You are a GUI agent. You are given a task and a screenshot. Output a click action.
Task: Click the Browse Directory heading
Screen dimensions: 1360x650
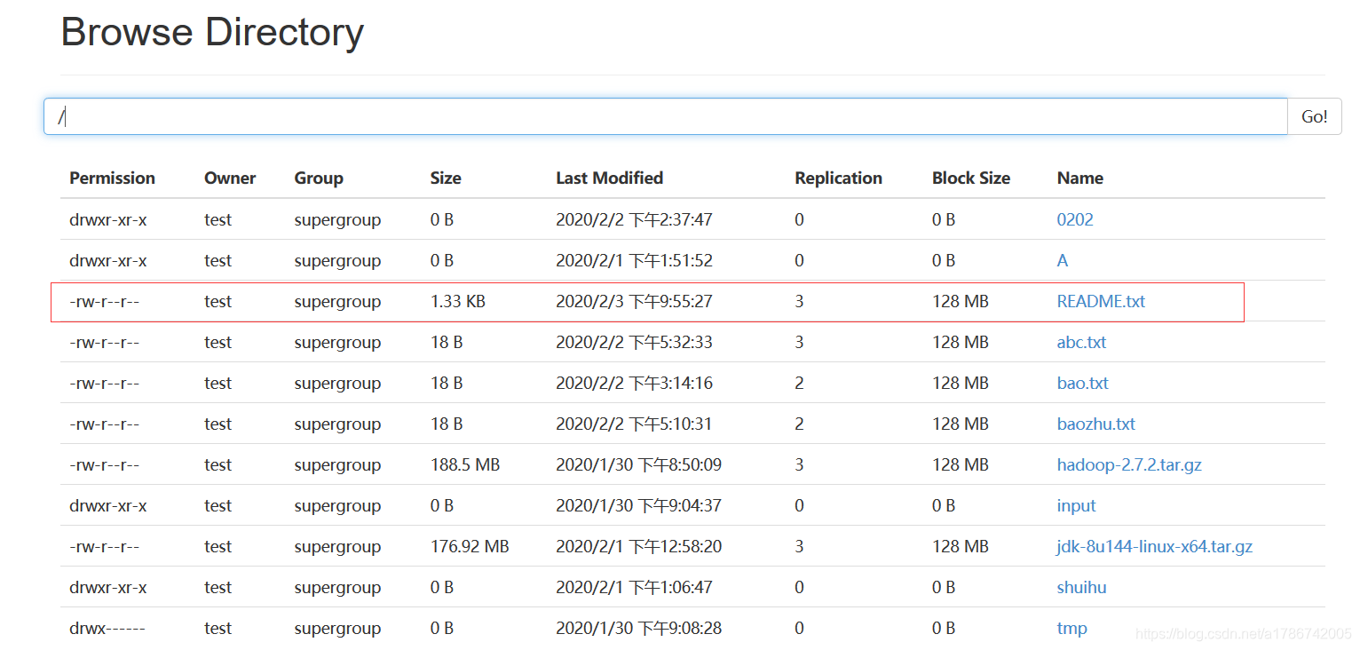click(x=212, y=32)
